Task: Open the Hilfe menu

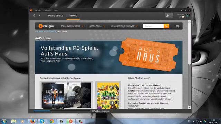Action: tap(56, 10)
